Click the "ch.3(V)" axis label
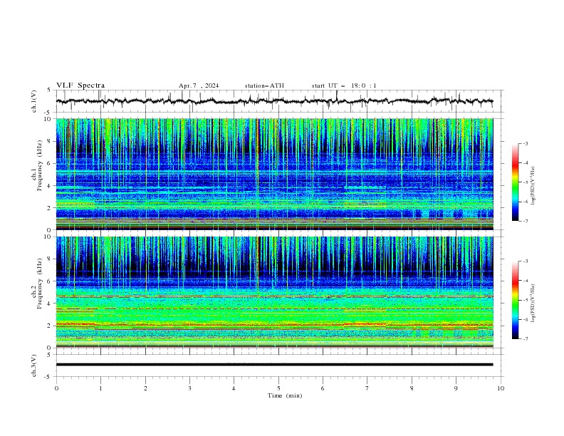The height and width of the screenshot is (436, 564). (34, 365)
